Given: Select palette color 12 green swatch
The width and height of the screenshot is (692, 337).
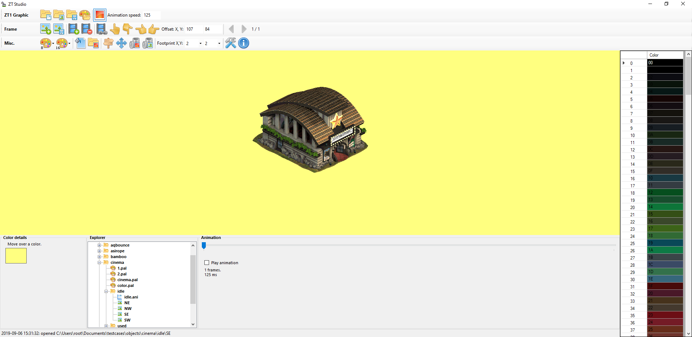Looking at the screenshot, I should pos(665,192).
